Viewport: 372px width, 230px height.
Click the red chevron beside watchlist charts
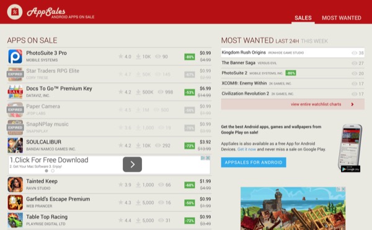coord(352,104)
